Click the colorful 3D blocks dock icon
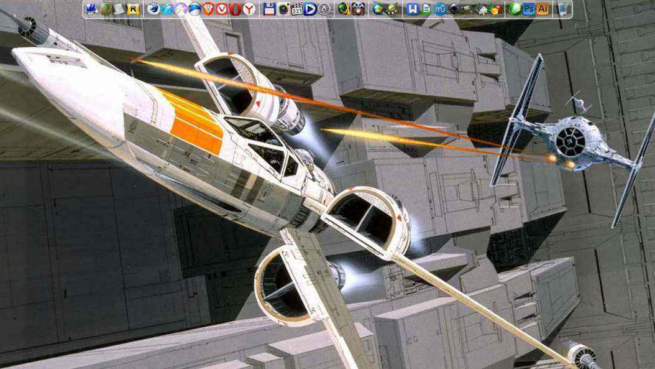 495,9
